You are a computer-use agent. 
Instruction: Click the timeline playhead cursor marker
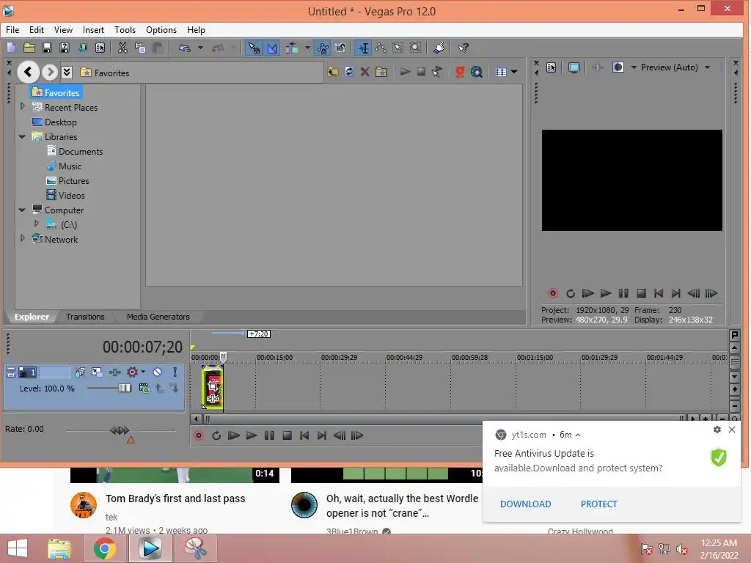(223, 357)
